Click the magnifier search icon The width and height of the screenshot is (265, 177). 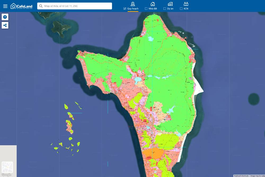tap(41, 6)
